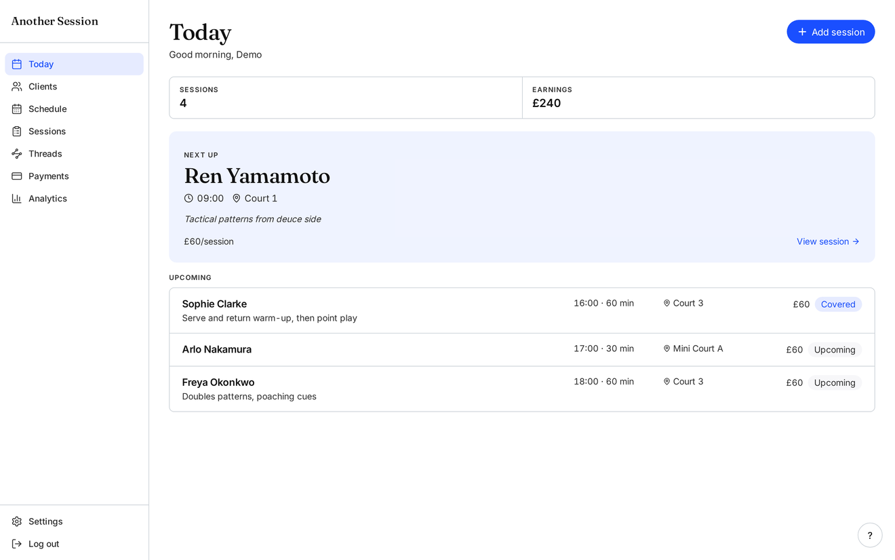The height and width of the screenshot is (560, 895).
Task: Click the "£60/session" rate text
Action: pos(209,241)
